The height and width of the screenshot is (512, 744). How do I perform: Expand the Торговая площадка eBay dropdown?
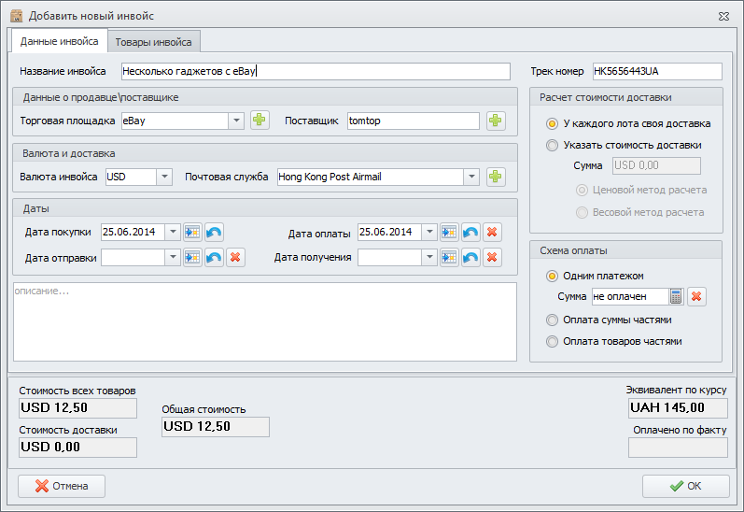[x=236, y=121]
